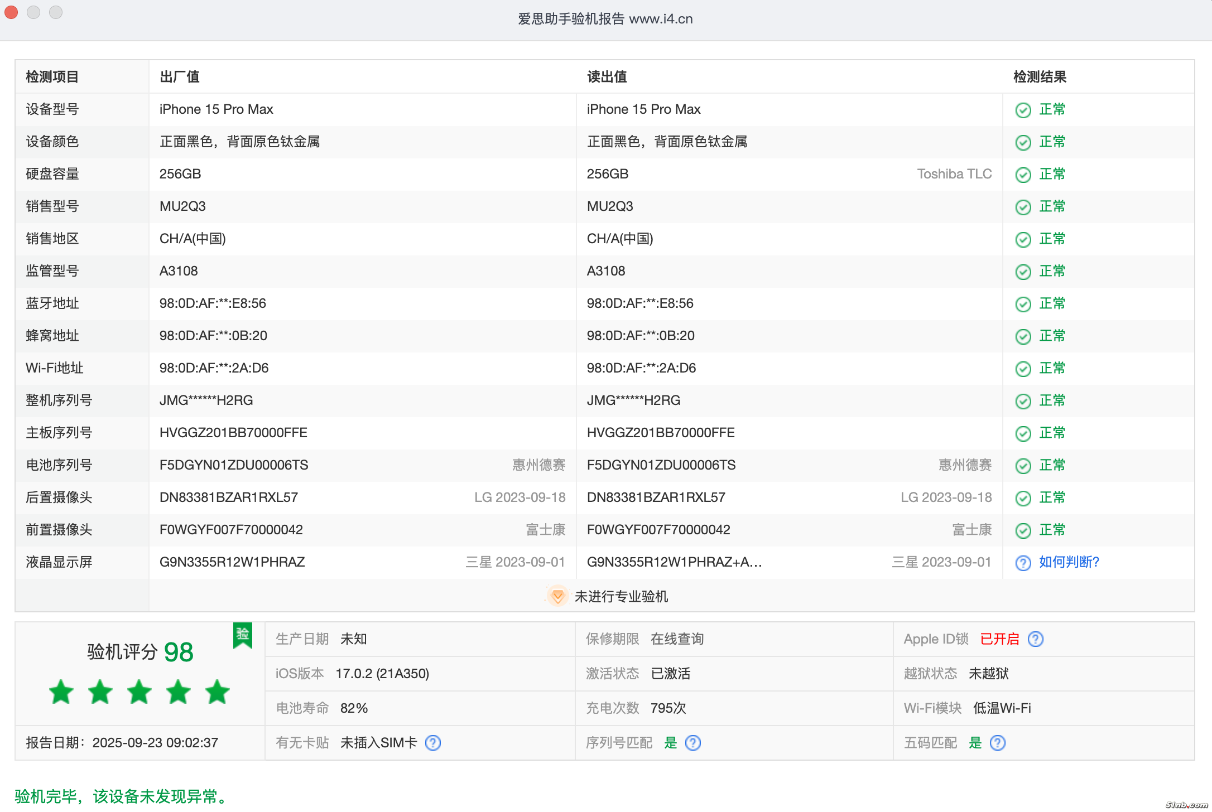The height and width of the screenshot is (812, 1212).
Task: Click the 检测结果 column header
Action: tap(1040, 77)
